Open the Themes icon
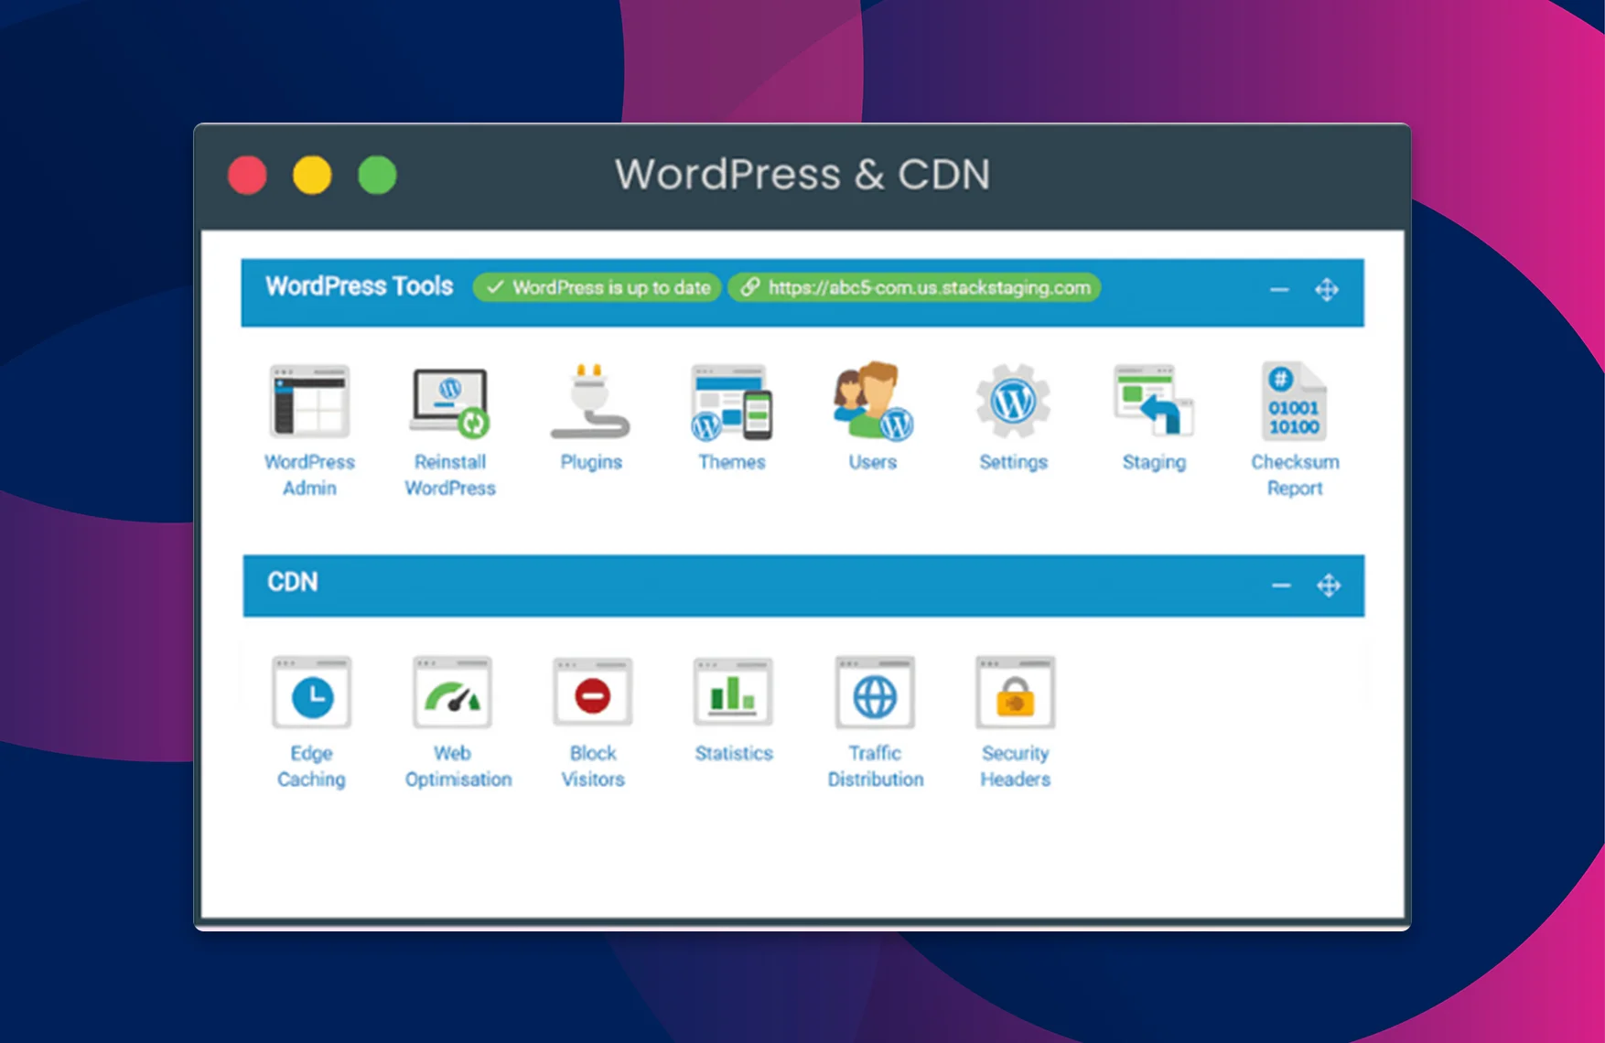The height and width of the screenshot is (1043, 1605). pyautogui.click(x=731, y=403)
